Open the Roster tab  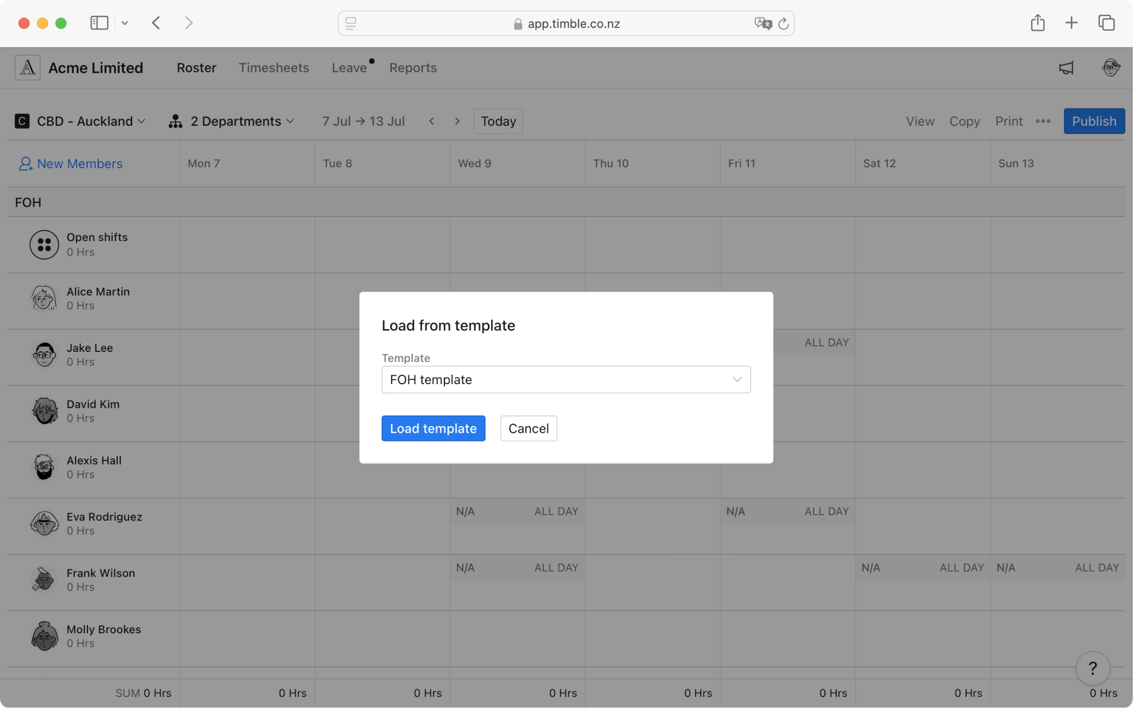[196, 67]
